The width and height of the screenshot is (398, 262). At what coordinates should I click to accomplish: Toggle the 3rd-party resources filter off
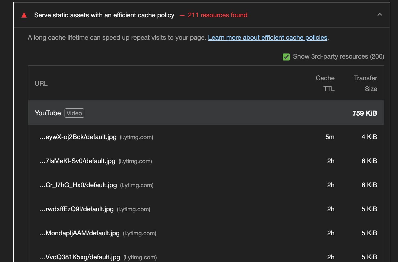click(x=286, y=57)
